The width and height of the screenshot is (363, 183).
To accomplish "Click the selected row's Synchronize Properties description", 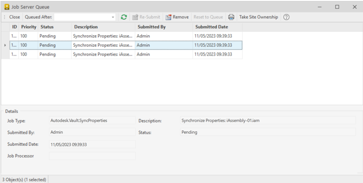I will click(103, 45).
